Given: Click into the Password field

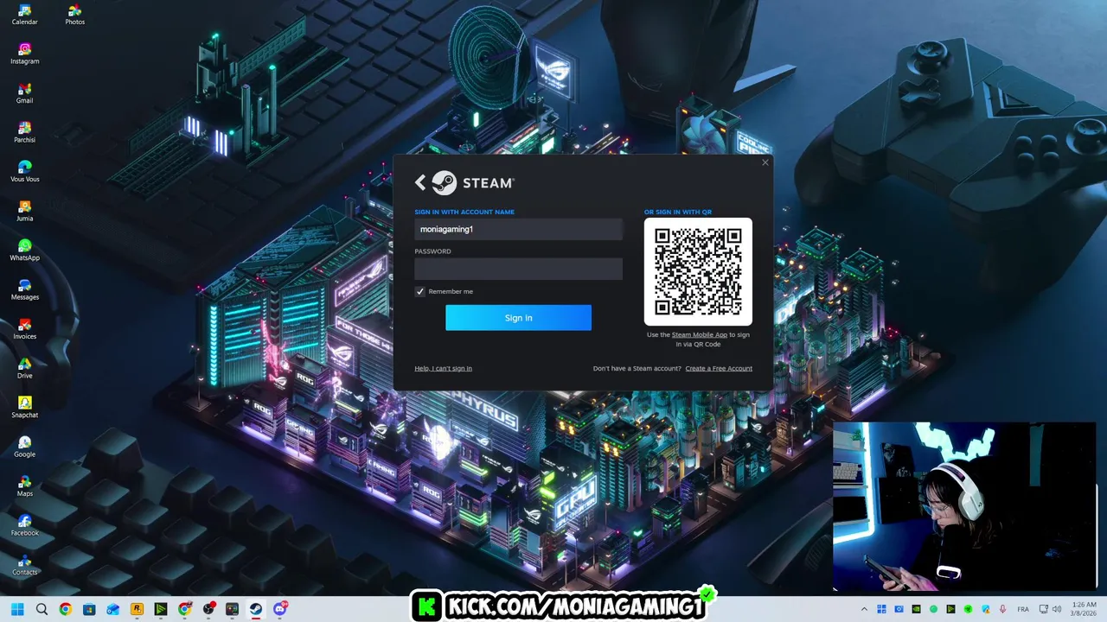Looking at the screenshot, I should point(518,269).
